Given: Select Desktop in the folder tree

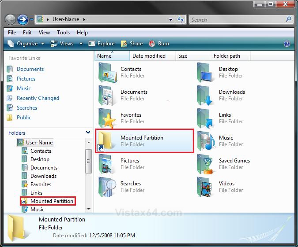Looking at the screenshot, I should click(36, 159).
